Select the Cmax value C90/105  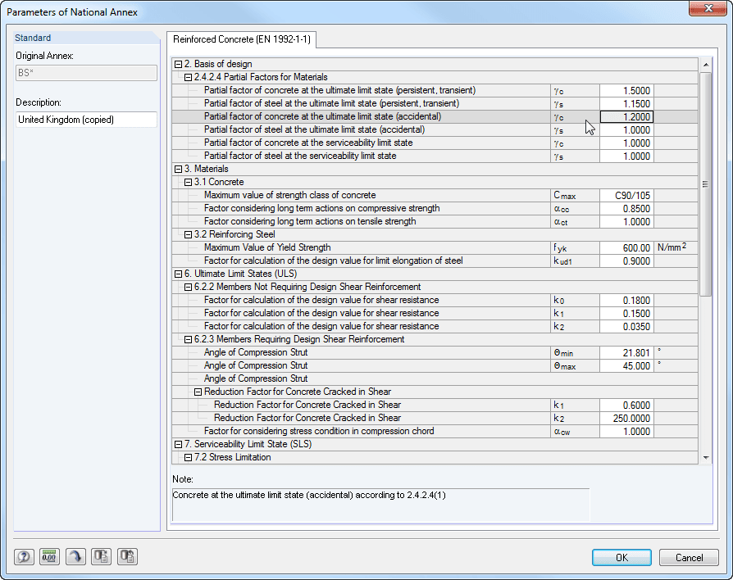[626, 195]
